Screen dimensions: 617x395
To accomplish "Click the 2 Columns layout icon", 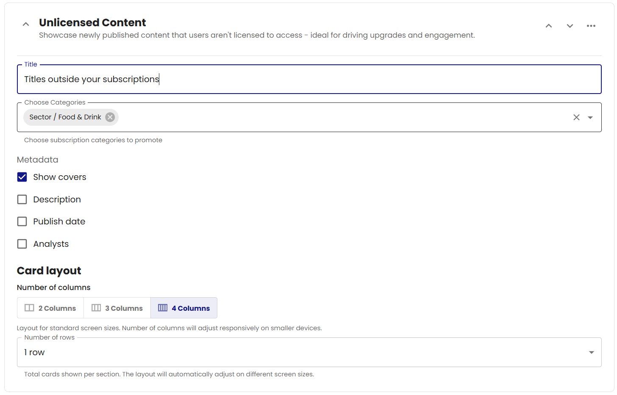I will [29, 308].
